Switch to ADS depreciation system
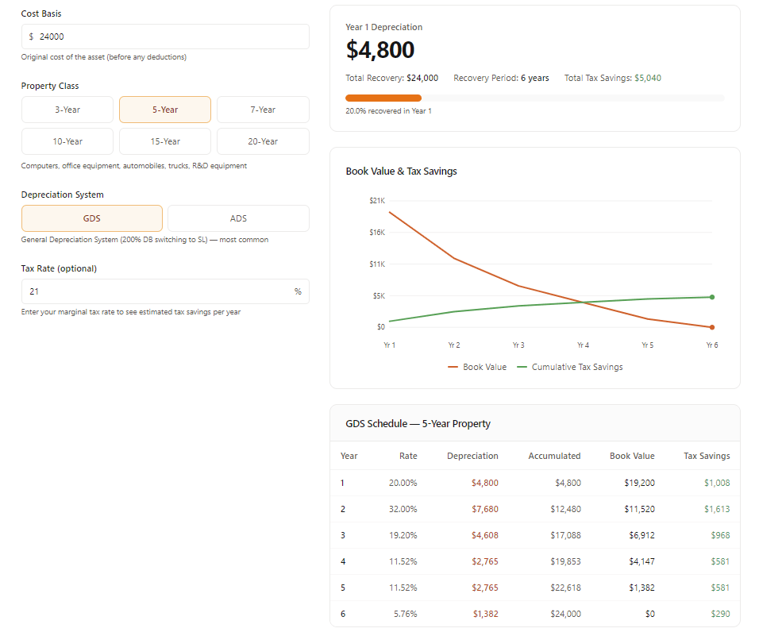This screenshot has height=636, width=759. [238, 218]
